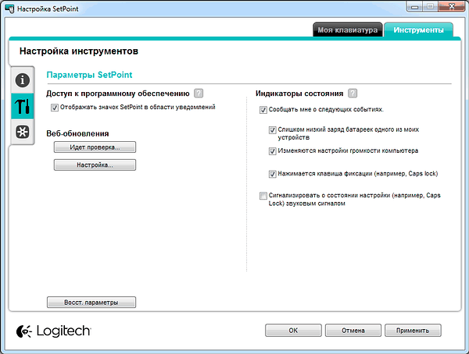Toggle Изменяются настройки громкости компьютера
The image size is (469, 354).
(272, 151)
